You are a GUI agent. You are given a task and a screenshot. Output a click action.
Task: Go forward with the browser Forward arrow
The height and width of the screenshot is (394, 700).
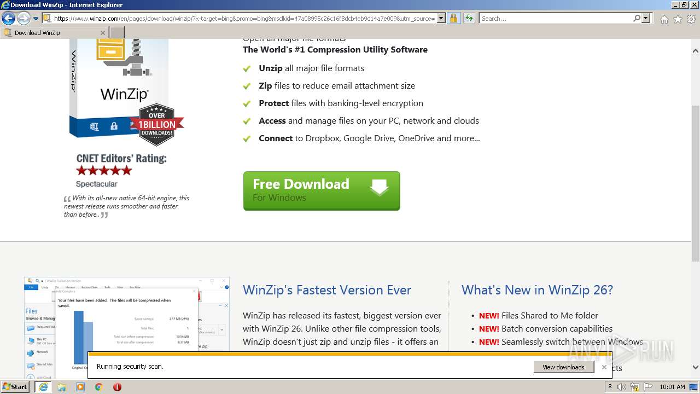click(x=24, y=19)
